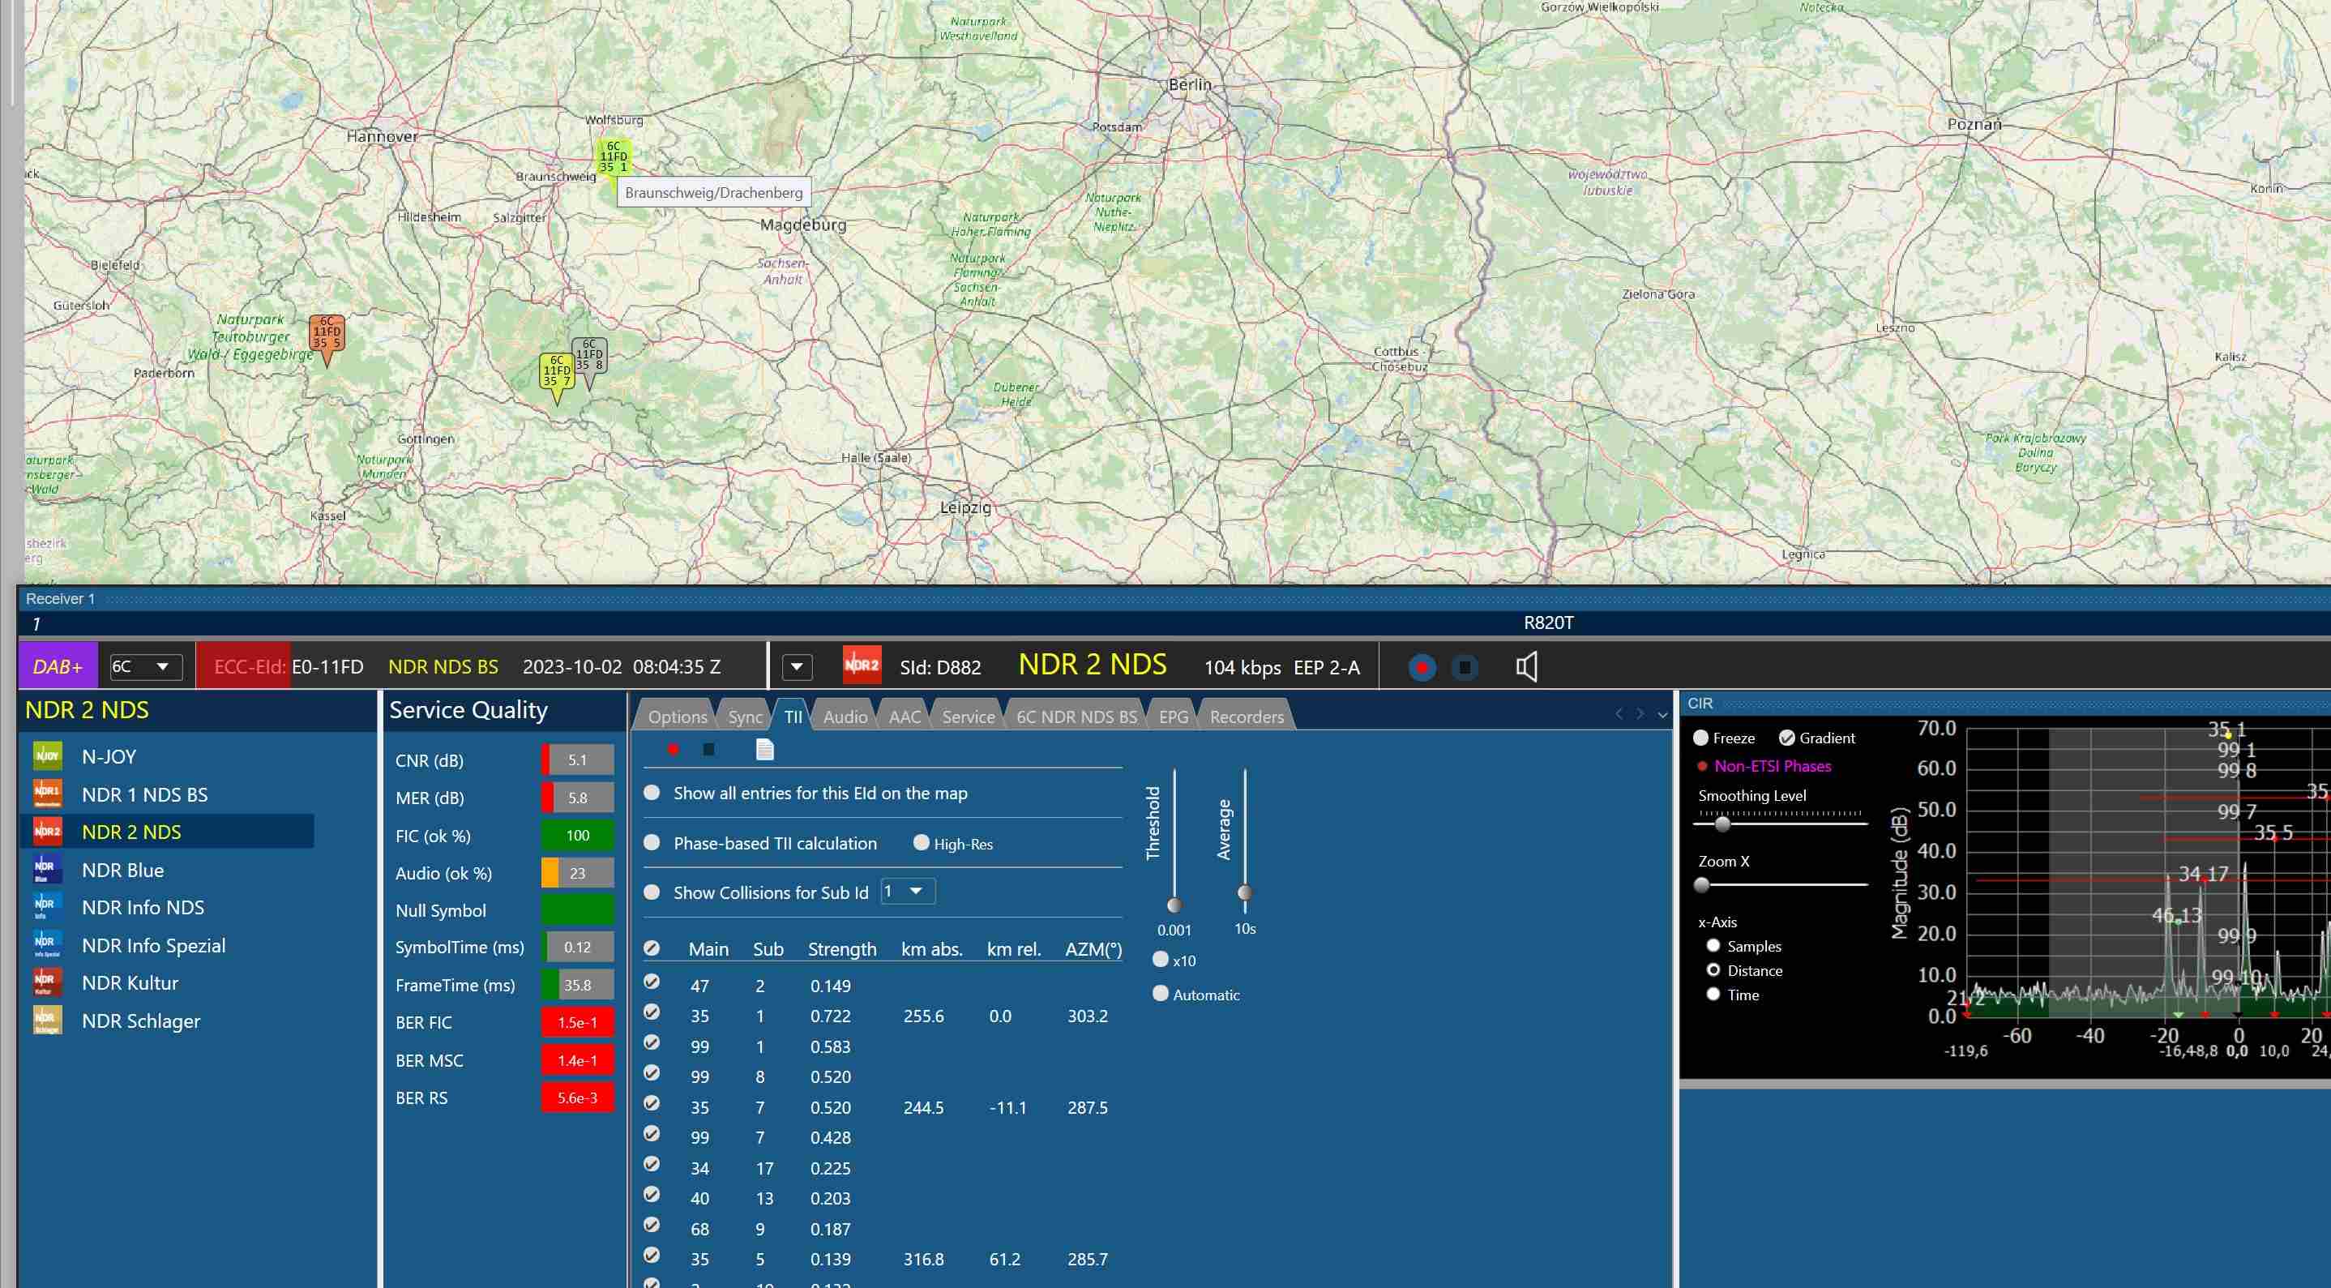Image resolution: width=2331 pixels, height=1288 pixels.
Task: Switch to the Options tab
Action: 678,717
